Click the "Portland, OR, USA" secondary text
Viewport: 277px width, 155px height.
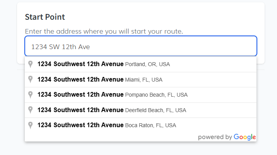pyautogui.click(x=148, y=65)
